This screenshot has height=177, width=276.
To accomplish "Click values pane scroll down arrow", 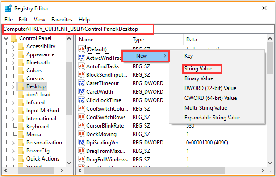I will pos(270,163).
